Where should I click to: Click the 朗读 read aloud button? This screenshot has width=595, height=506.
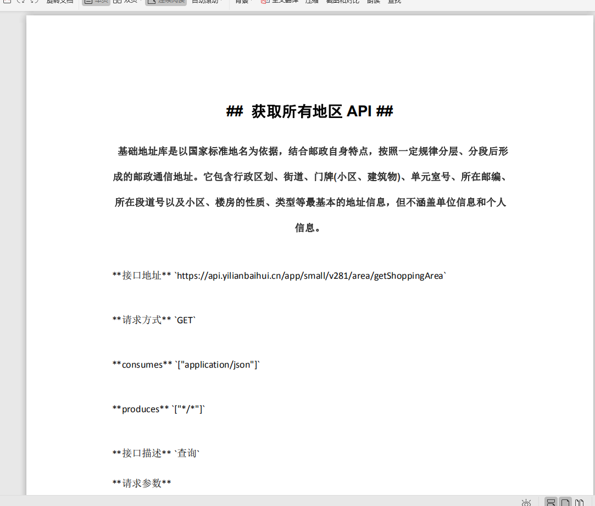click(374, 2)
